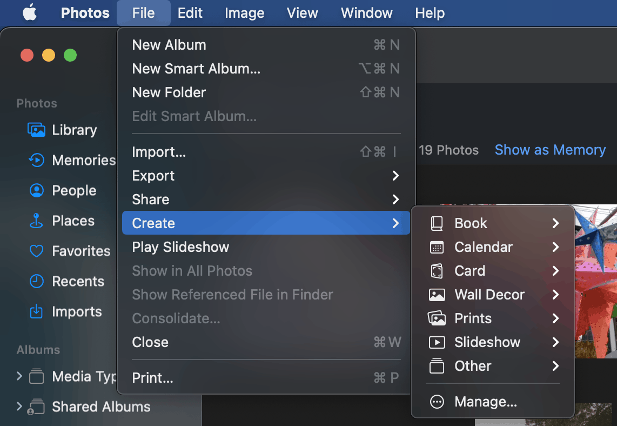Expand the Media Types album group
The height and width of the screenshot is (426, 617).
19,376
